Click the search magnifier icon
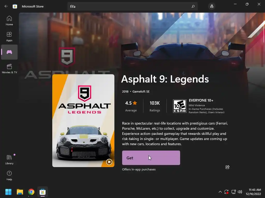The height and width of the screenshot is (198, 265). tap(193, 6)
